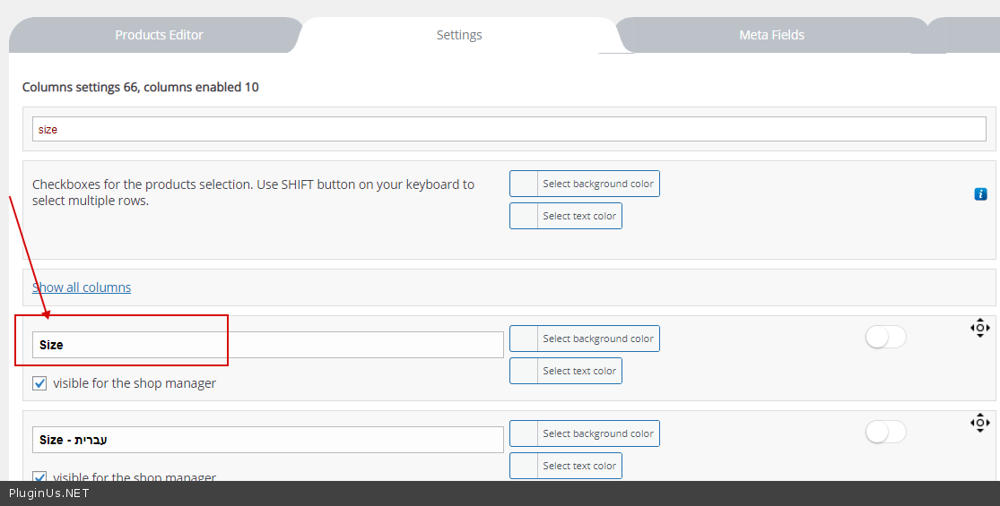Viewport: 1000px width, 506px height.
Task: Select text color for checkboxes column
Action: pyautogui.click(x=566, y=216)
